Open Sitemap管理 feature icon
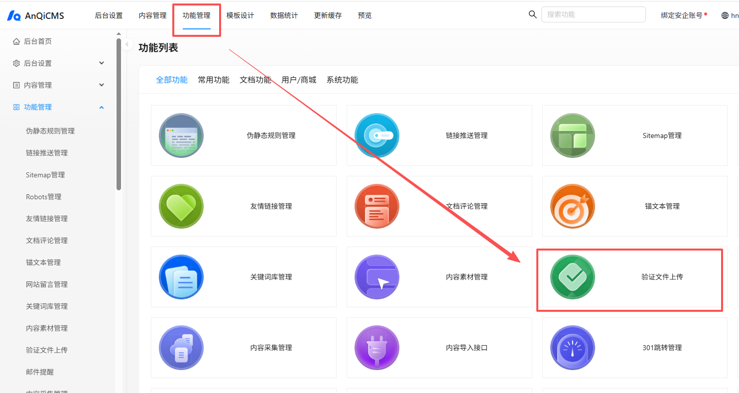Screen dimensions: 739x393 573,135
